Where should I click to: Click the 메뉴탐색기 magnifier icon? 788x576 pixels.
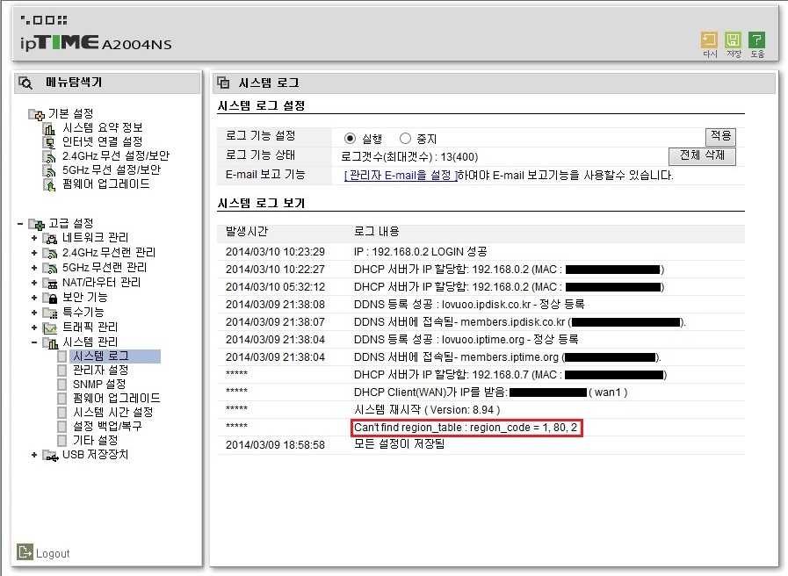pos(25,83)
